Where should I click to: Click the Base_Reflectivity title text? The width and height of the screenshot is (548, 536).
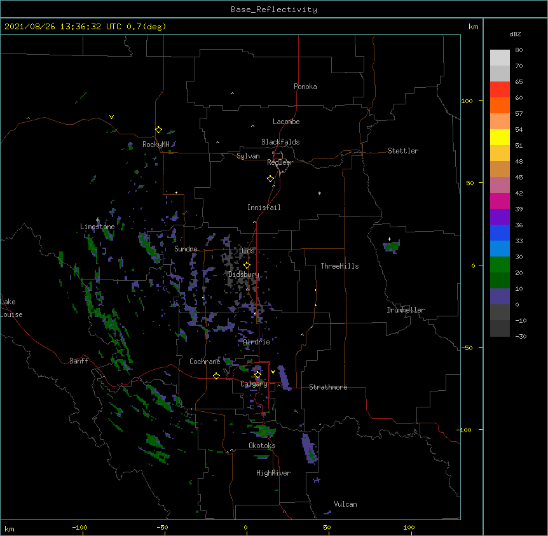click(x=274, y=10)
